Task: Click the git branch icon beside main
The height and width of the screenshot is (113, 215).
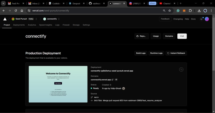Action: (x=92, y=97)
